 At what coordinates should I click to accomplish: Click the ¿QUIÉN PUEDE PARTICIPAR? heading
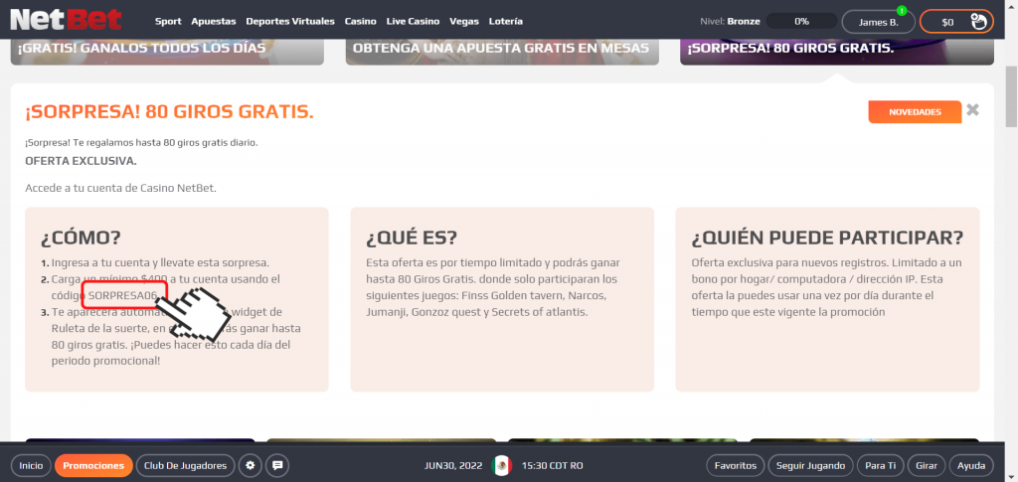(x=827, y=239)
